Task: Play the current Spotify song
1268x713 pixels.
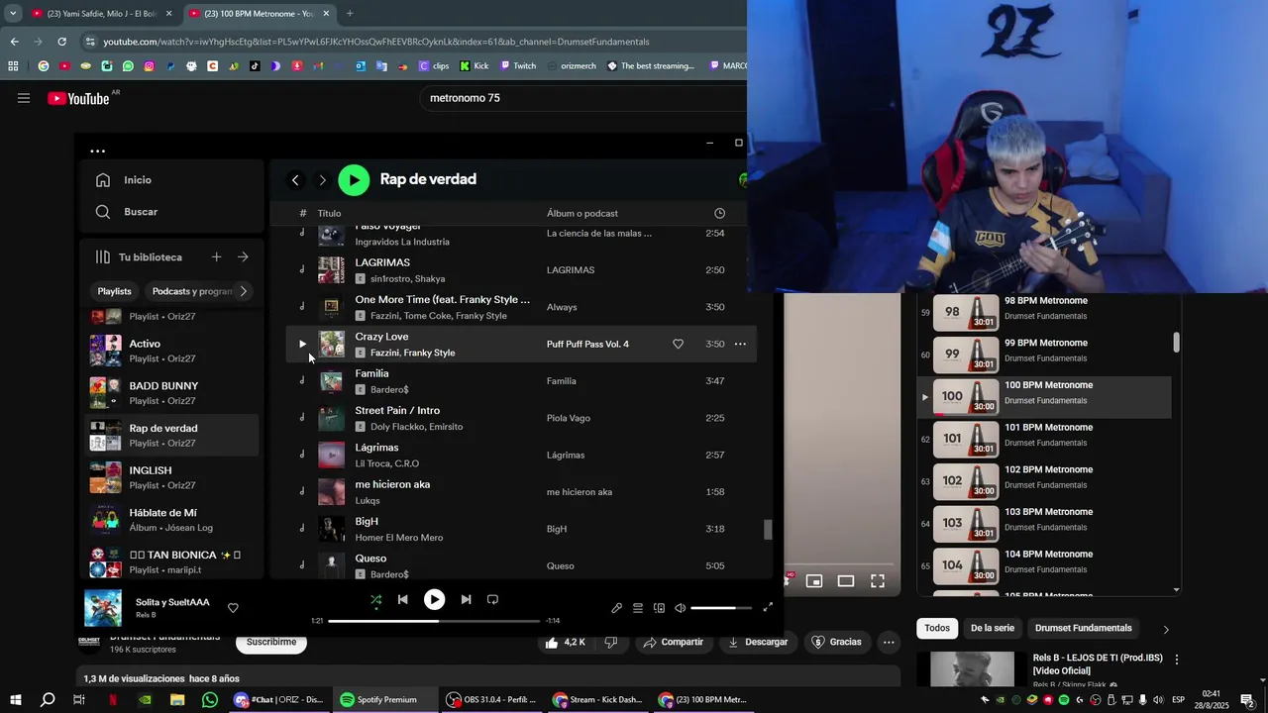Action: [x=434, y=599]
